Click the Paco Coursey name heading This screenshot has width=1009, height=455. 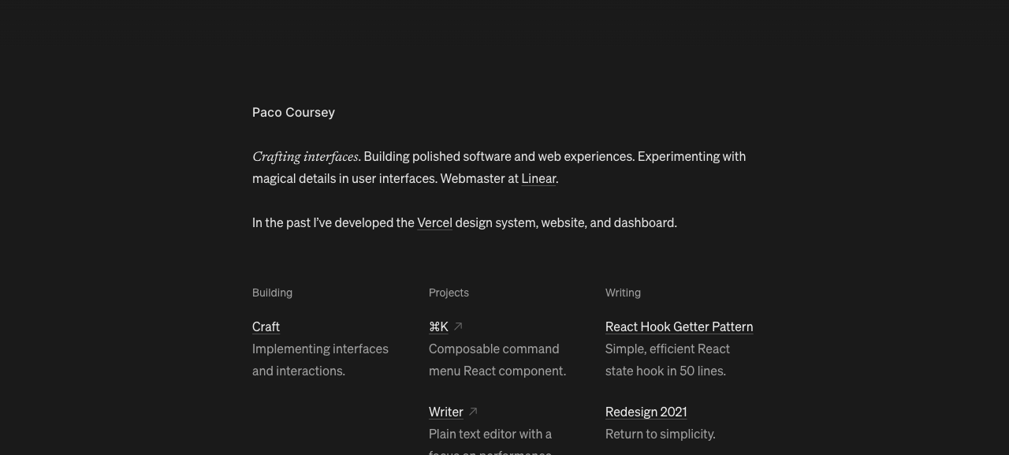pos(293,112)
